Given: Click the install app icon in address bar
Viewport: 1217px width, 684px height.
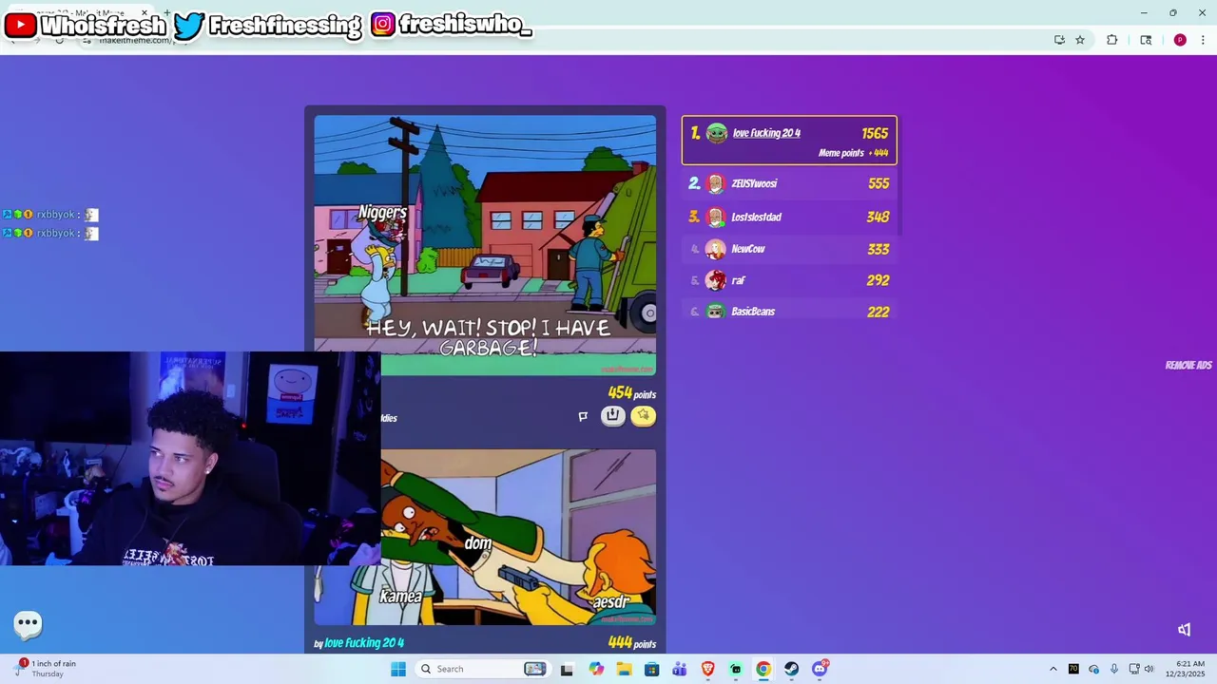Looking at the screenshot, I should tap(1059, 40).
